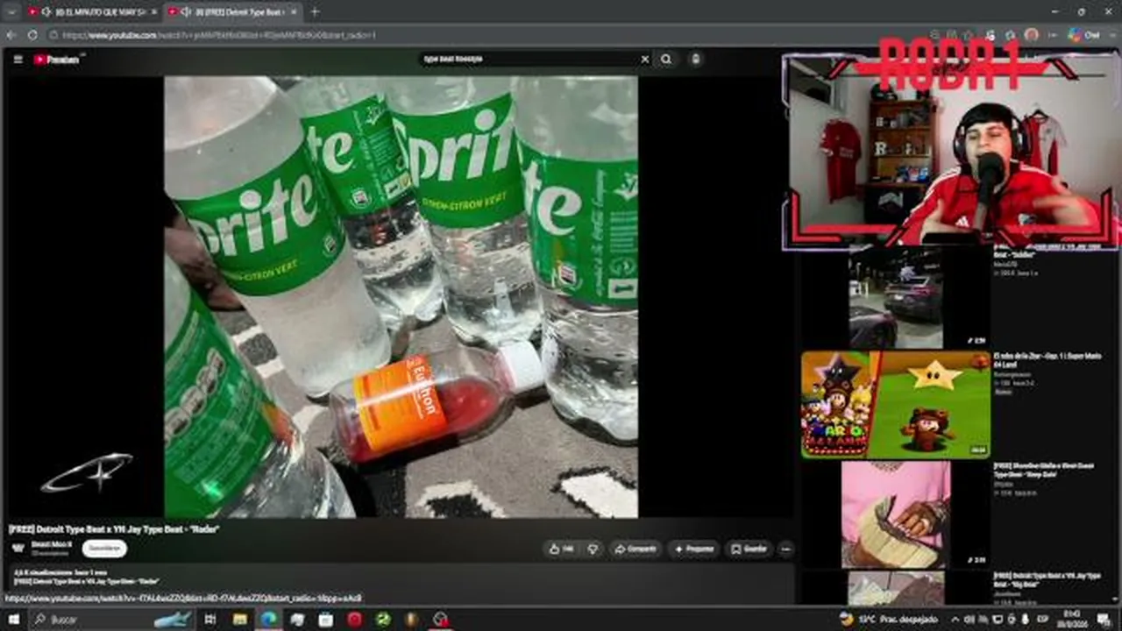1122x631 pixels.
Task: Open the Windows Start menu
Action: [x=12, y=620]
